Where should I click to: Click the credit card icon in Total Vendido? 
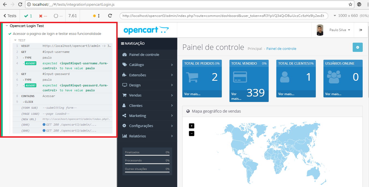pos(240,77)
